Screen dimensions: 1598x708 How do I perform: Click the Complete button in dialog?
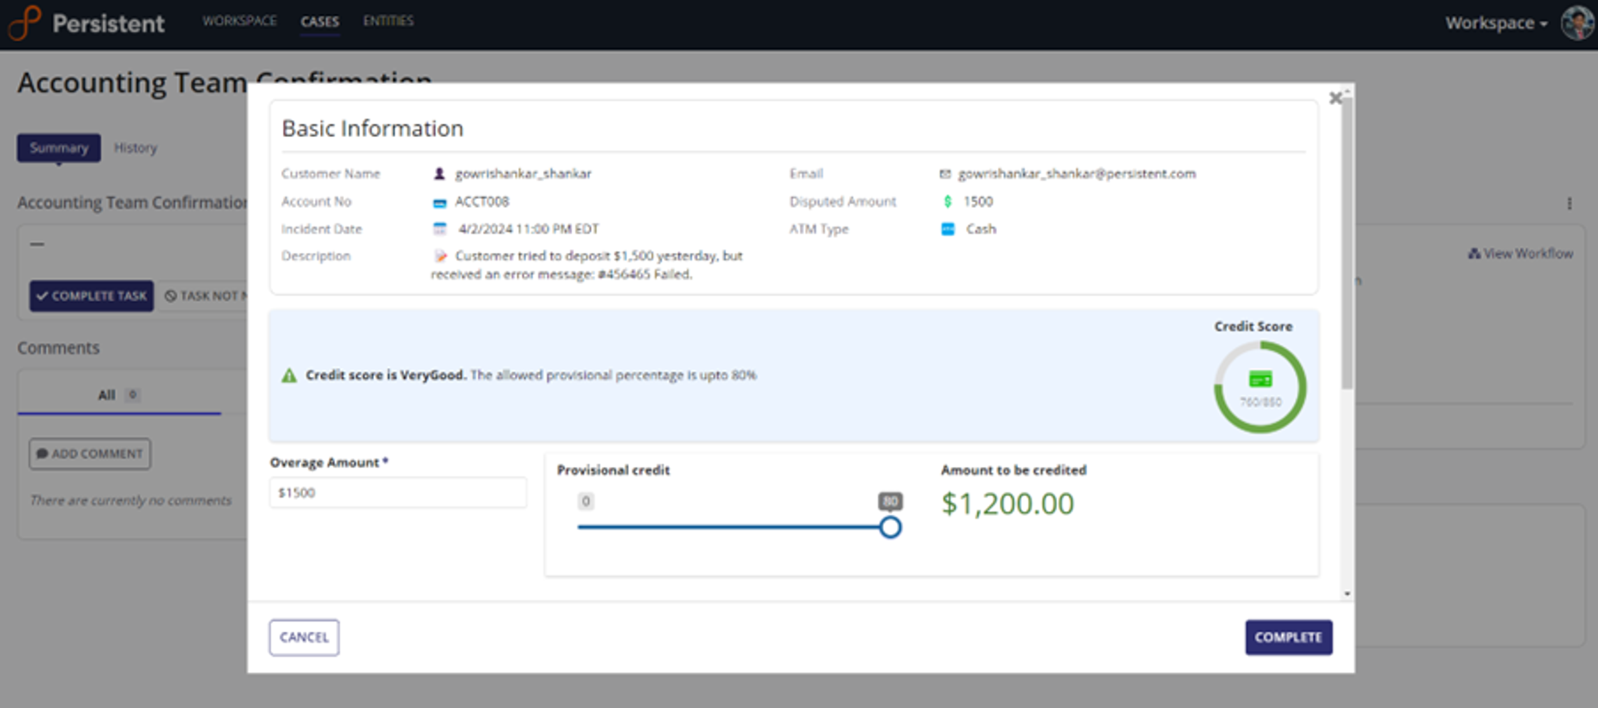(1288, 637)
